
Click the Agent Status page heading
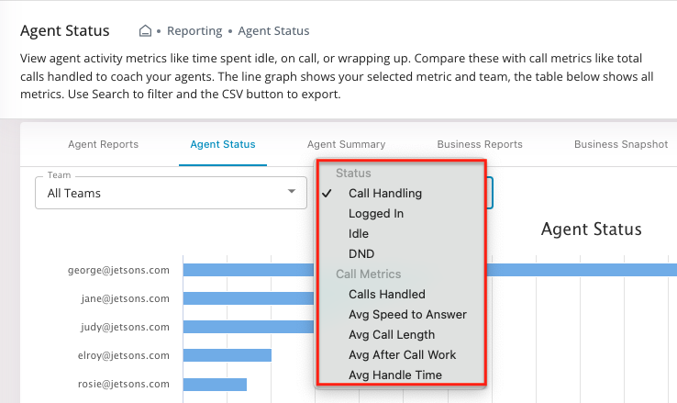(65, 30)
